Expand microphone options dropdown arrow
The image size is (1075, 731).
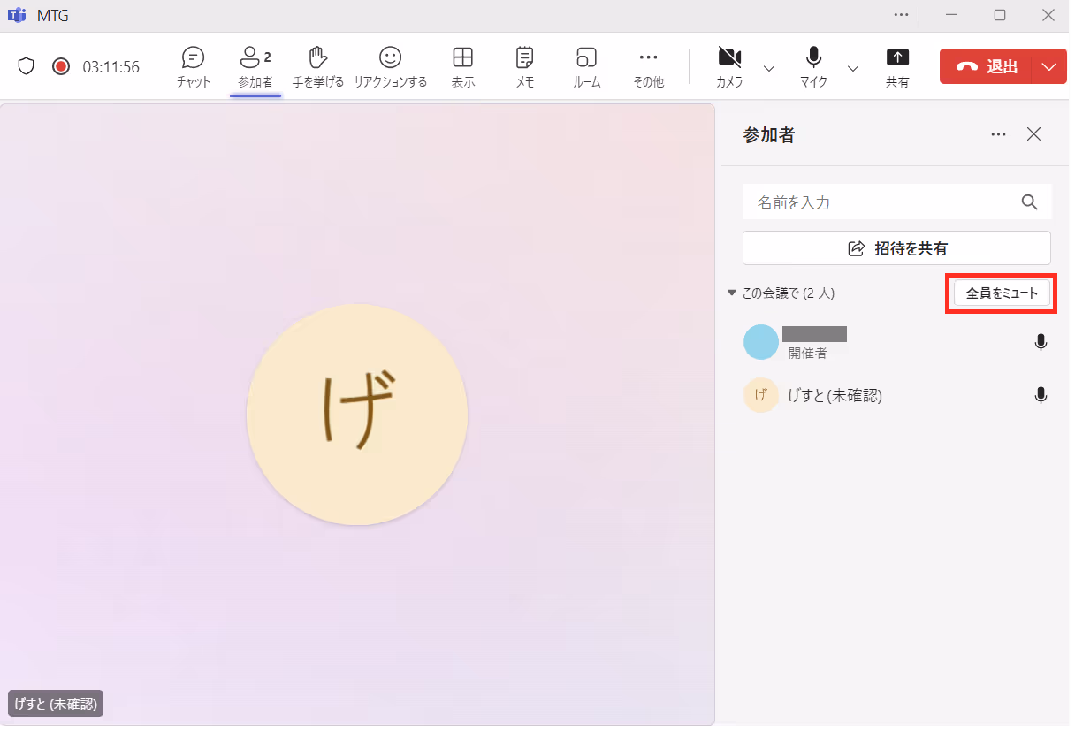[x=853, y=68]
